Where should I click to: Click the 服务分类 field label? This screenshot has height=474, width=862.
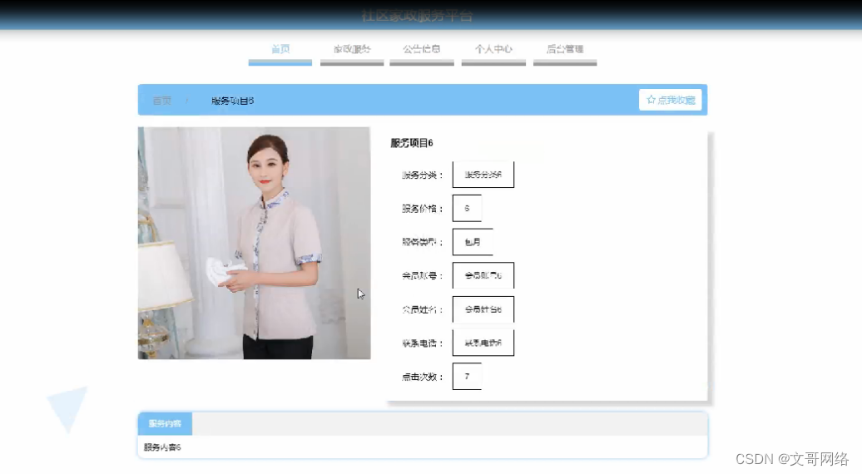click(422, 175)
